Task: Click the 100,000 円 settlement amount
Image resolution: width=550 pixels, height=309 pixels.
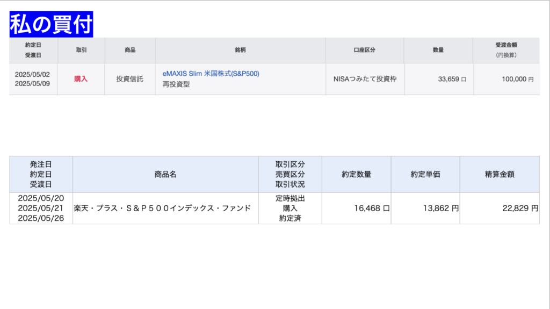Action: click(518, 80)
